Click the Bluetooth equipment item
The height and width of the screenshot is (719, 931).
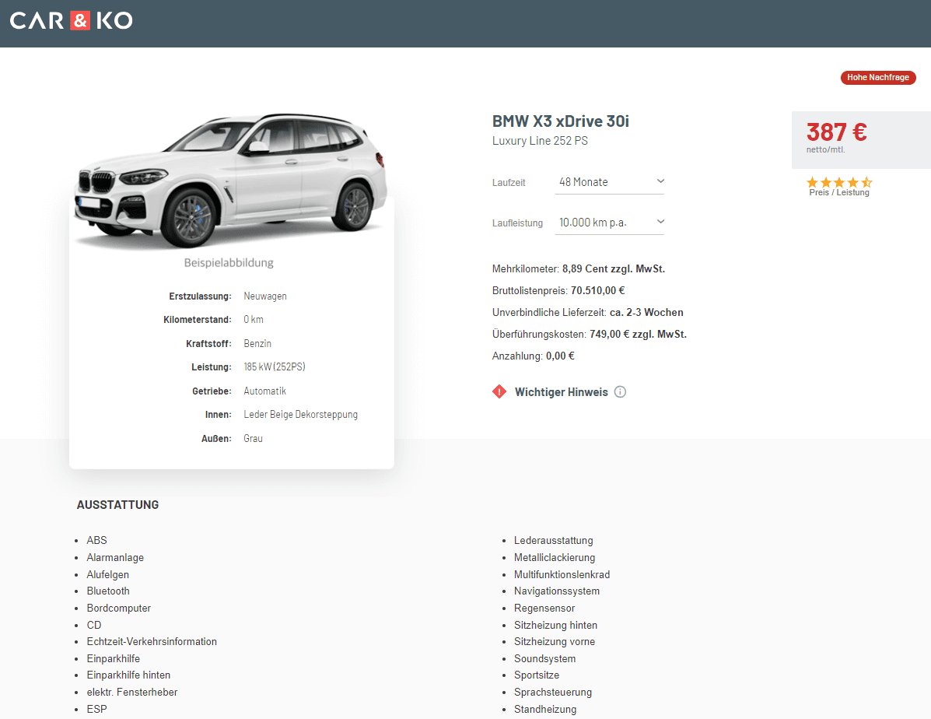pos(108,591)
